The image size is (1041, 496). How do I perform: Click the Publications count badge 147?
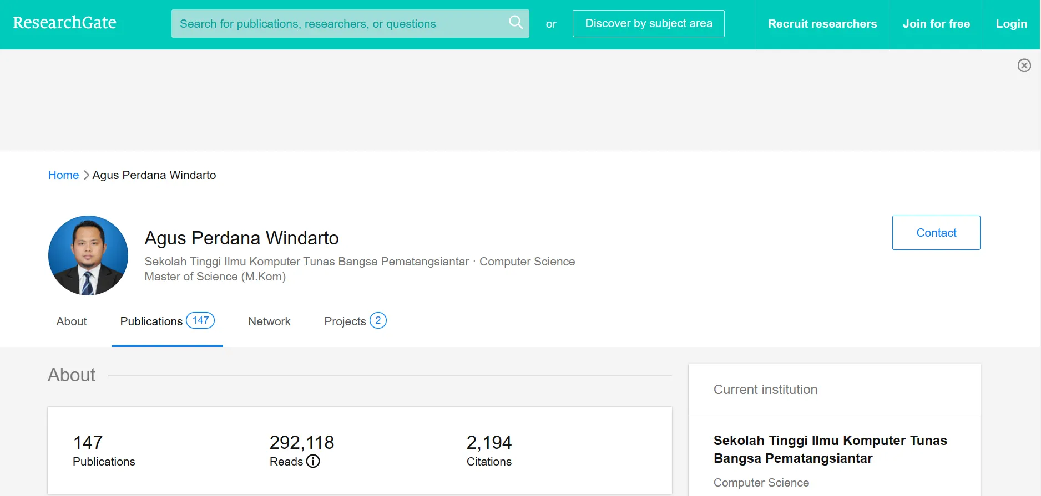coord(200,320)
